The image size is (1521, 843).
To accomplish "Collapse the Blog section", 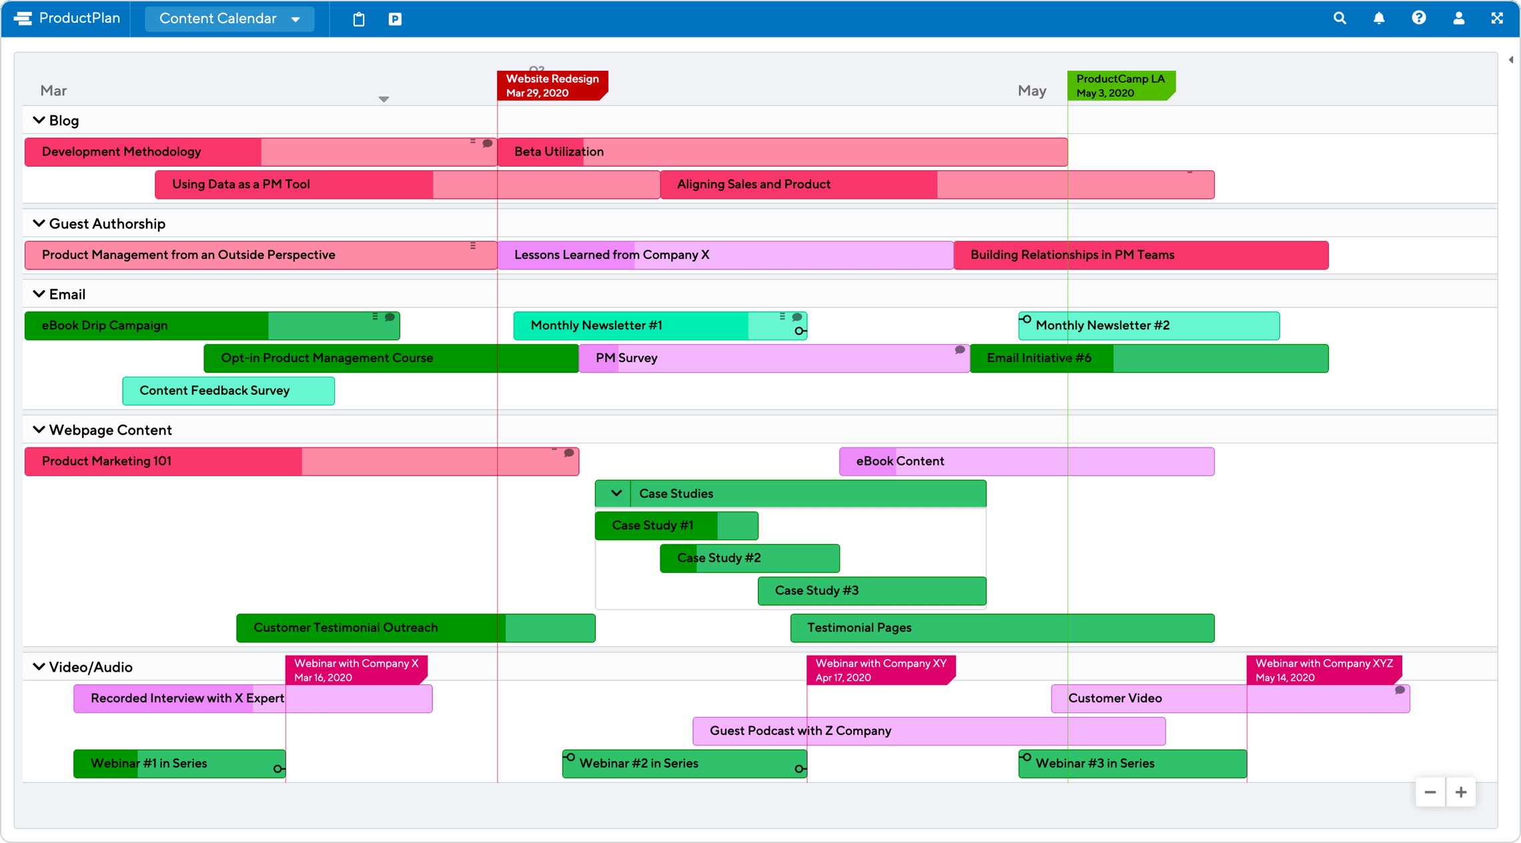I will coord(39,119).
